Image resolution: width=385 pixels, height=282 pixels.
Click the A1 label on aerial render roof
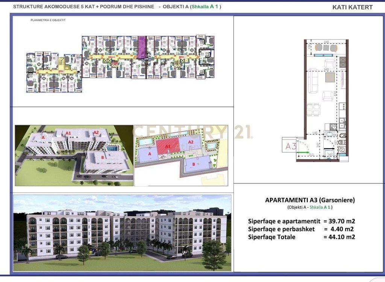coord(68,133)
